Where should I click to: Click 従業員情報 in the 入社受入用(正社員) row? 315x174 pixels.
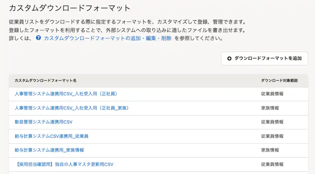pyautogui.click(x=272, y=94)
